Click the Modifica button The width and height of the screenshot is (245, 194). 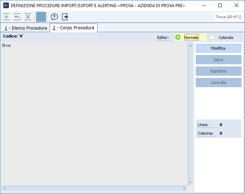click(219, 48)
